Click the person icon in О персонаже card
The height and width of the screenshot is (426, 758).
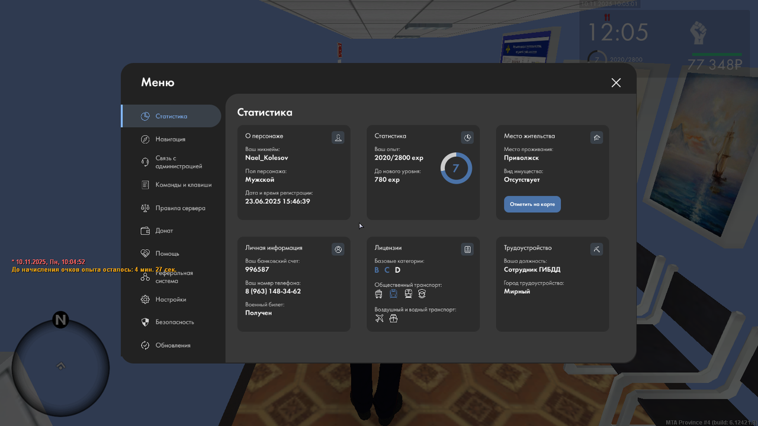click(x=338, y=138)
